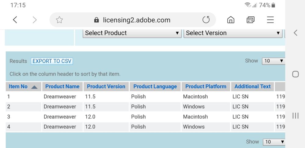Click Macintosh platform in row 3
Image resolution: width=305 pixels, height=148 pixels.
pos(195,117)
